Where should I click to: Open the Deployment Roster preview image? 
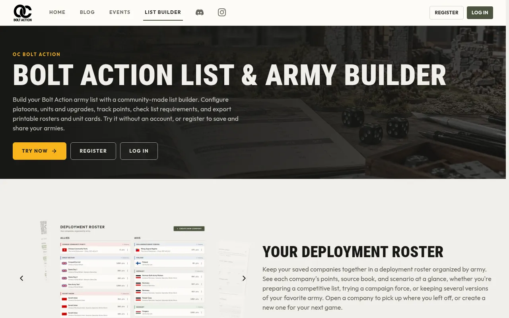[132, 270]
